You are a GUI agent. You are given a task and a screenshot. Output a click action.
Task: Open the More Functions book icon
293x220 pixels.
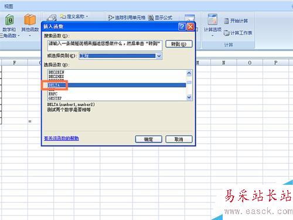point(30,19)
